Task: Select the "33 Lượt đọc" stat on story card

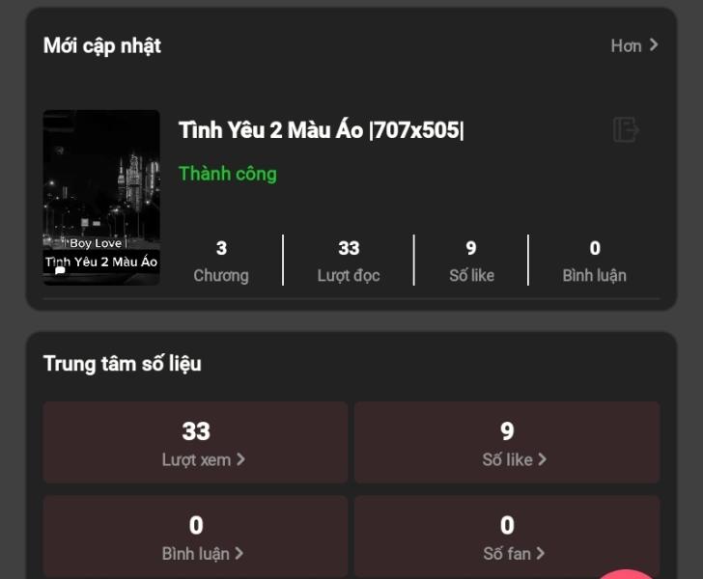Action: click(x=349, y=261)
